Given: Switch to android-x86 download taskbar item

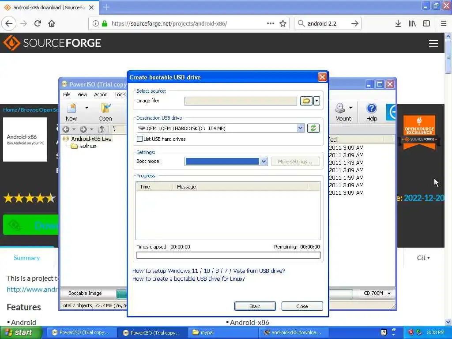Looking at the screenshot, I should (293, 332).
